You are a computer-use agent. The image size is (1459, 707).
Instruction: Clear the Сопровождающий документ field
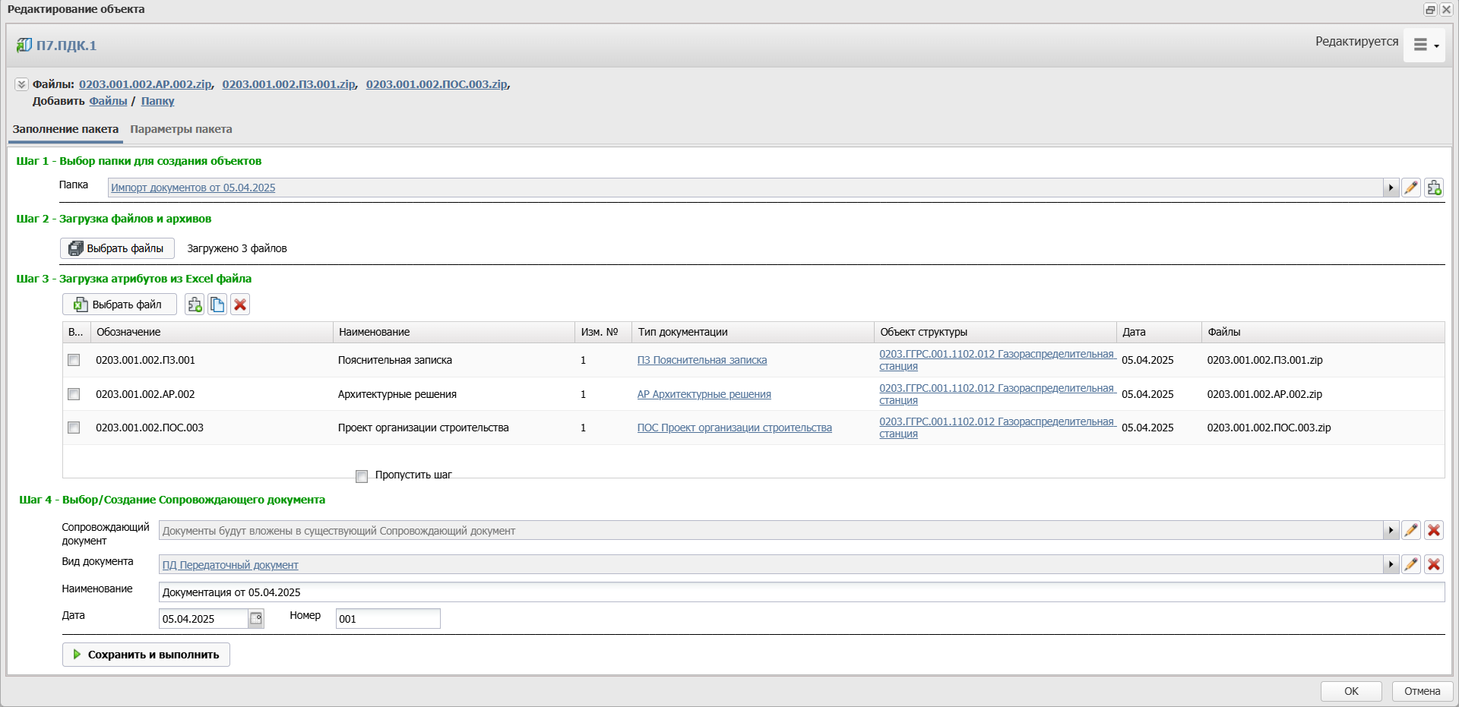click(x=1434, y=530)
